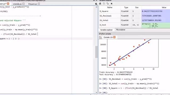The height and width of the screenshot is (95, 170).
Task: Click the save data icon in Variable explorer
Action: point(104,3)
